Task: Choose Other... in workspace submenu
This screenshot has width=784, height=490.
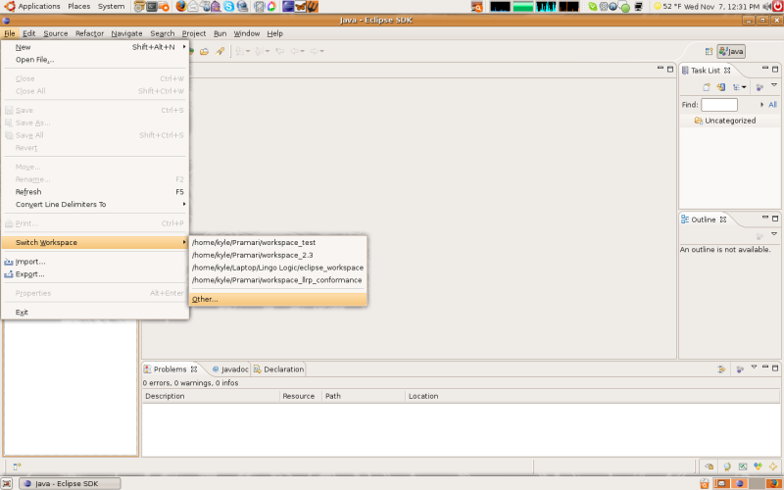Action: click(x=278, y=299)
